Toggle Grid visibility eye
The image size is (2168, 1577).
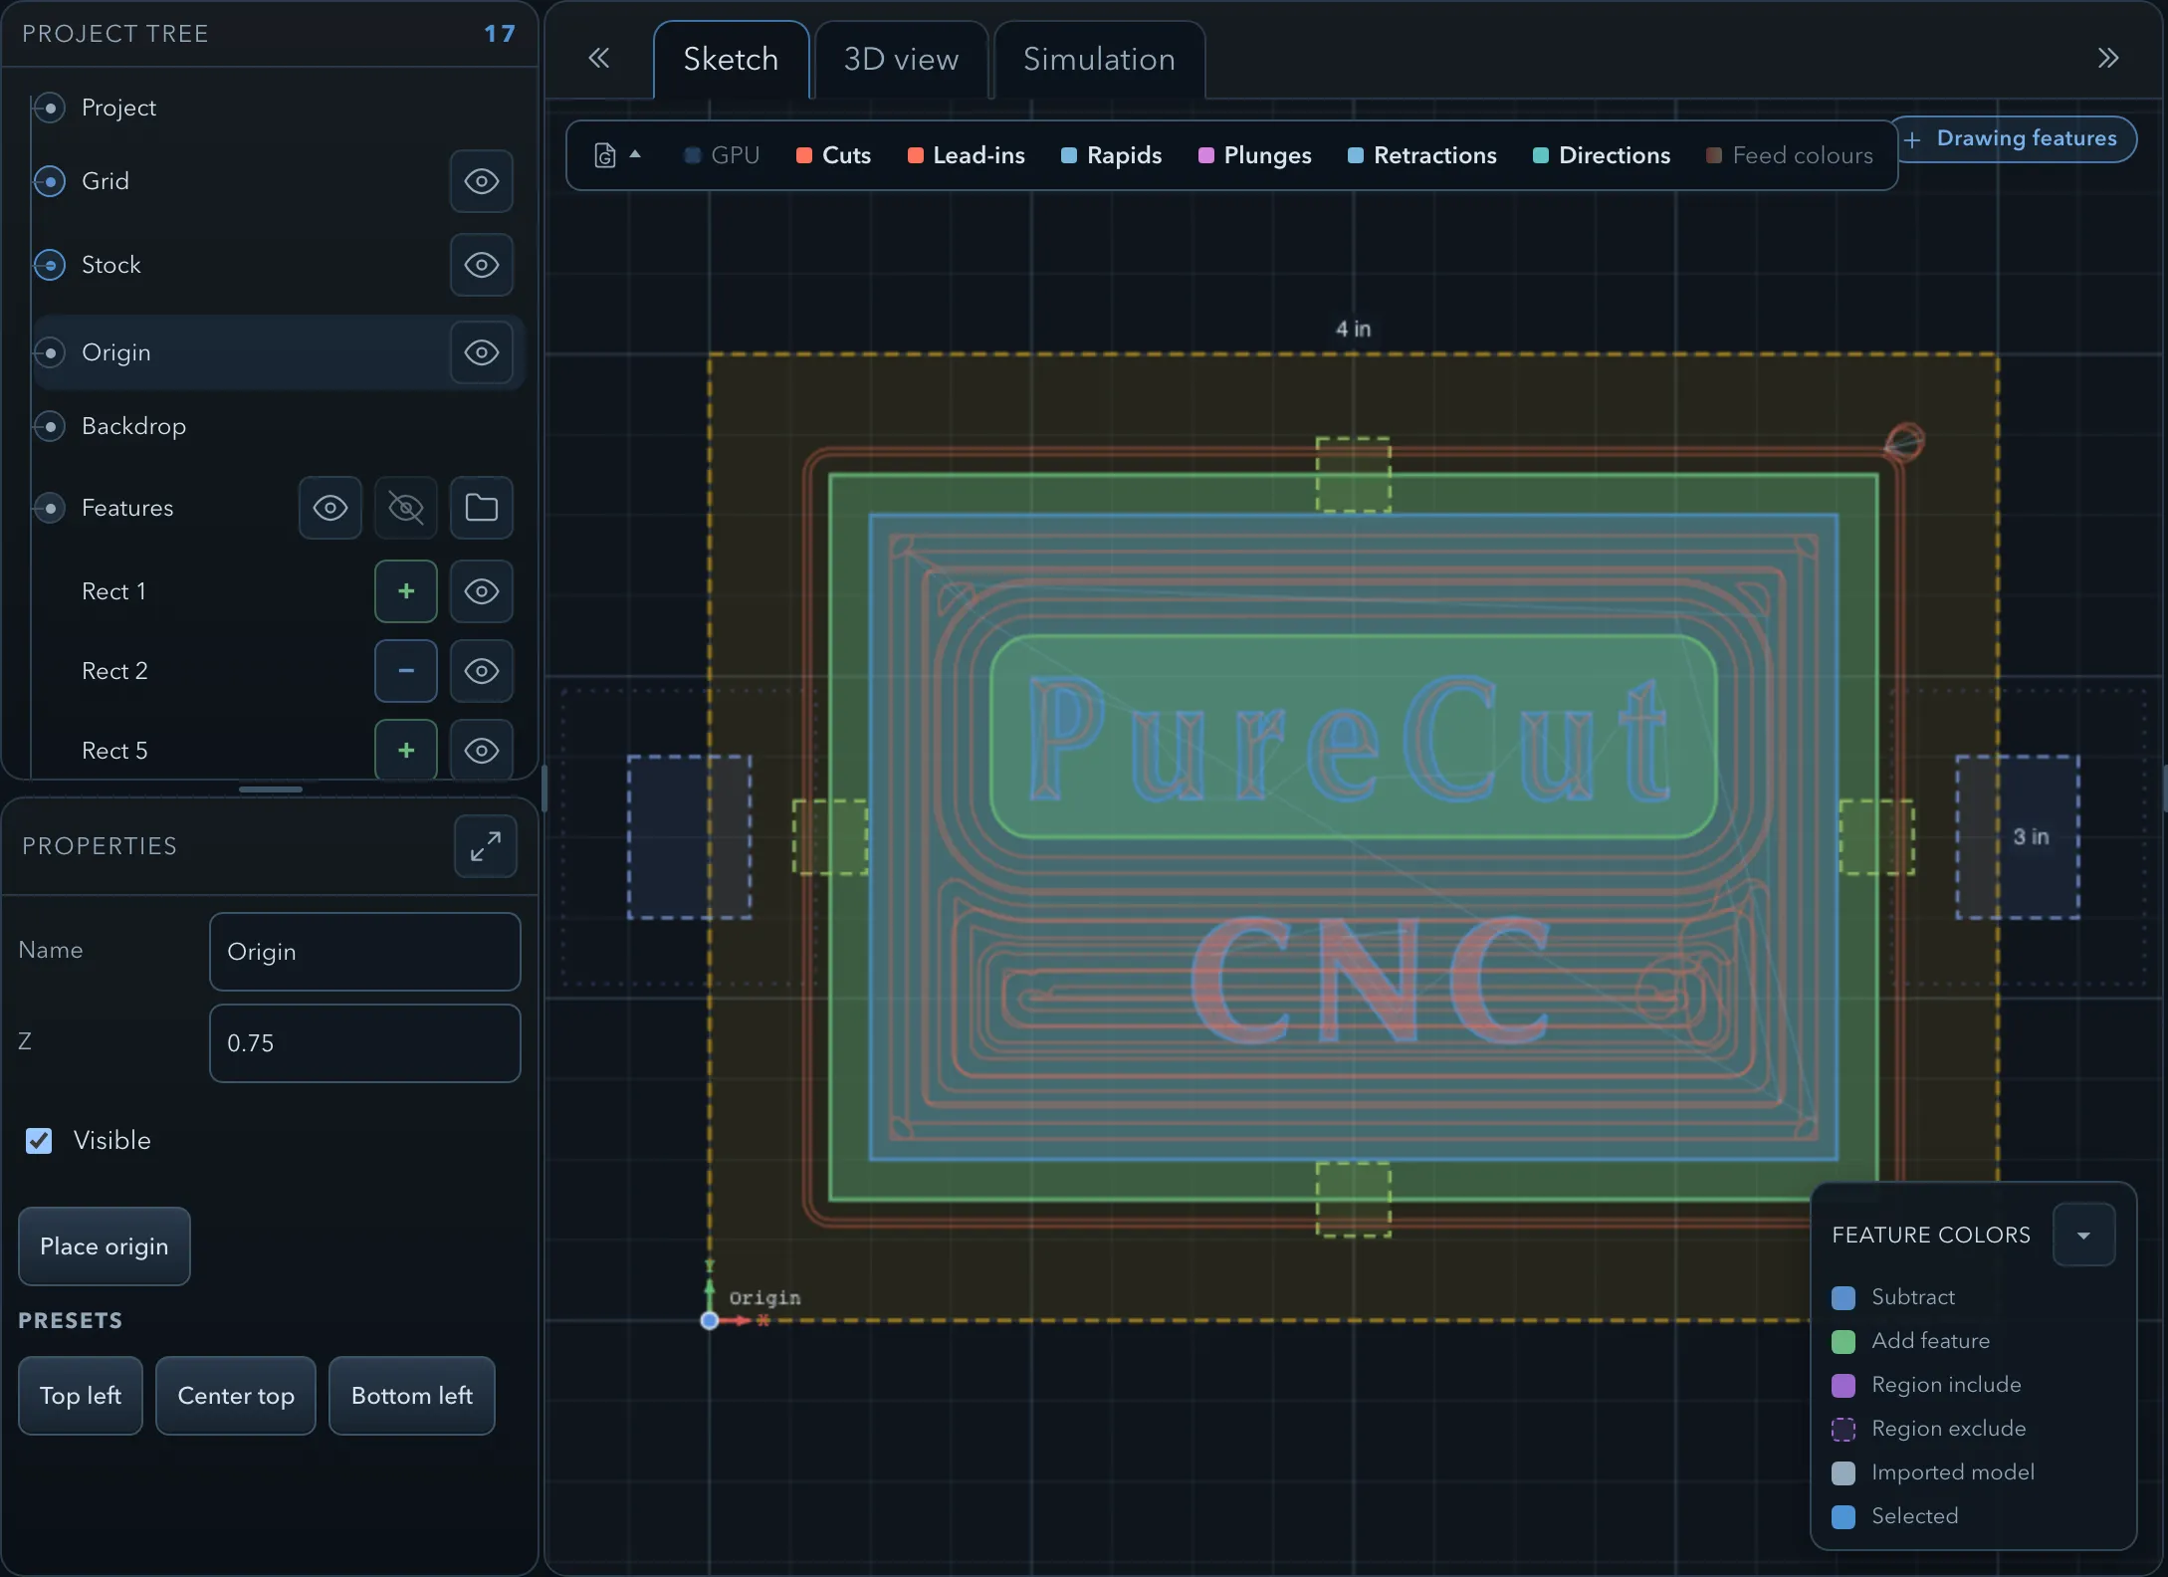[482, 181]
